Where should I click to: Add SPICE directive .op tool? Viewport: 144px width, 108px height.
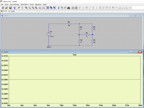coord(130,8)
